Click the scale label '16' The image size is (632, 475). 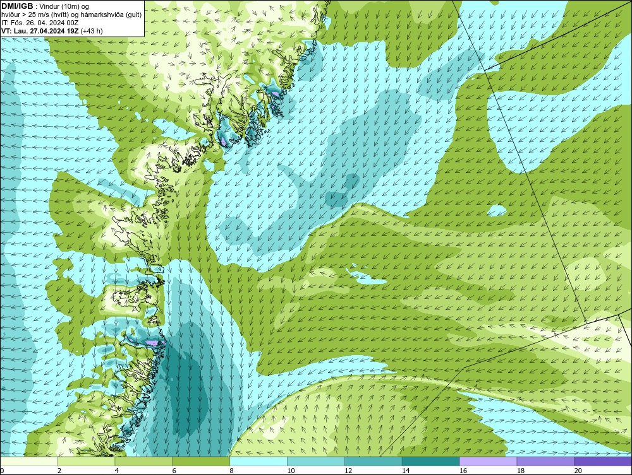(x=463, y=471)
